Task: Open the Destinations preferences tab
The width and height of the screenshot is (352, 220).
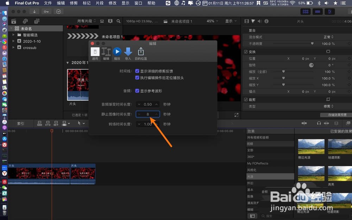Action: tap(141, 54)
